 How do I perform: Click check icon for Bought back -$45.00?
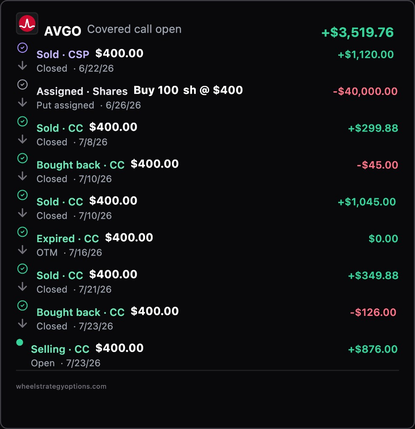(23, 158)
